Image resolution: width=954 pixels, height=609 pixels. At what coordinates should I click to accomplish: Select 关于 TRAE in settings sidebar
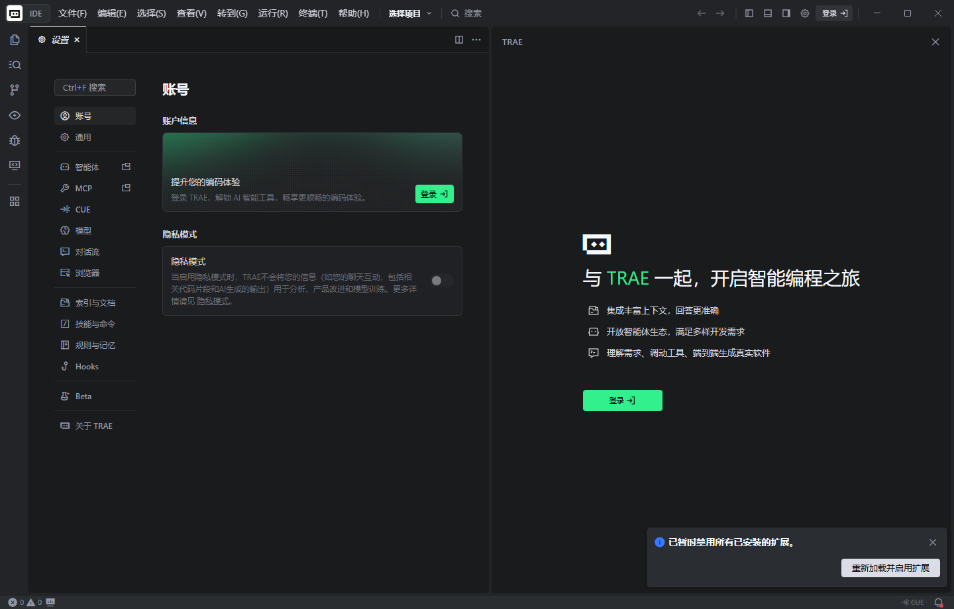pyautogui.click(x=95, y=426)
